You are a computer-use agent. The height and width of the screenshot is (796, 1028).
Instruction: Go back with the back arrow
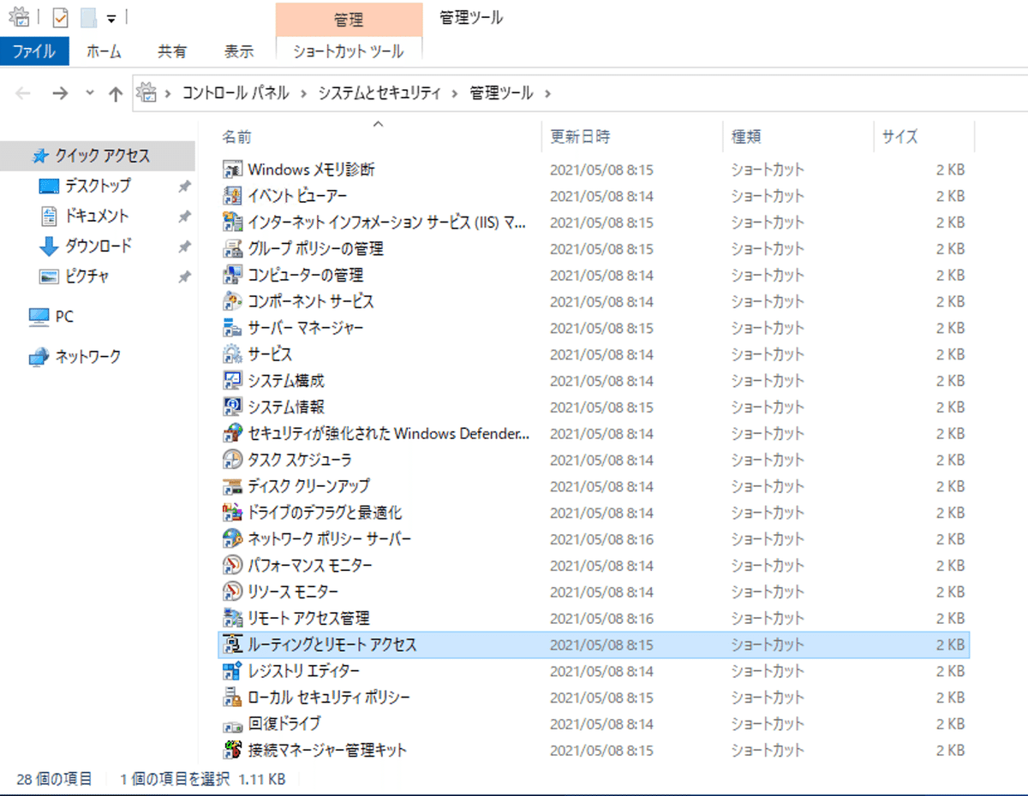click(x=23, y=94)
